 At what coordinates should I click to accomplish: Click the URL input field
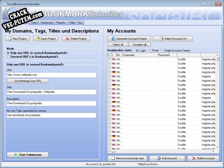coord(51,75)
